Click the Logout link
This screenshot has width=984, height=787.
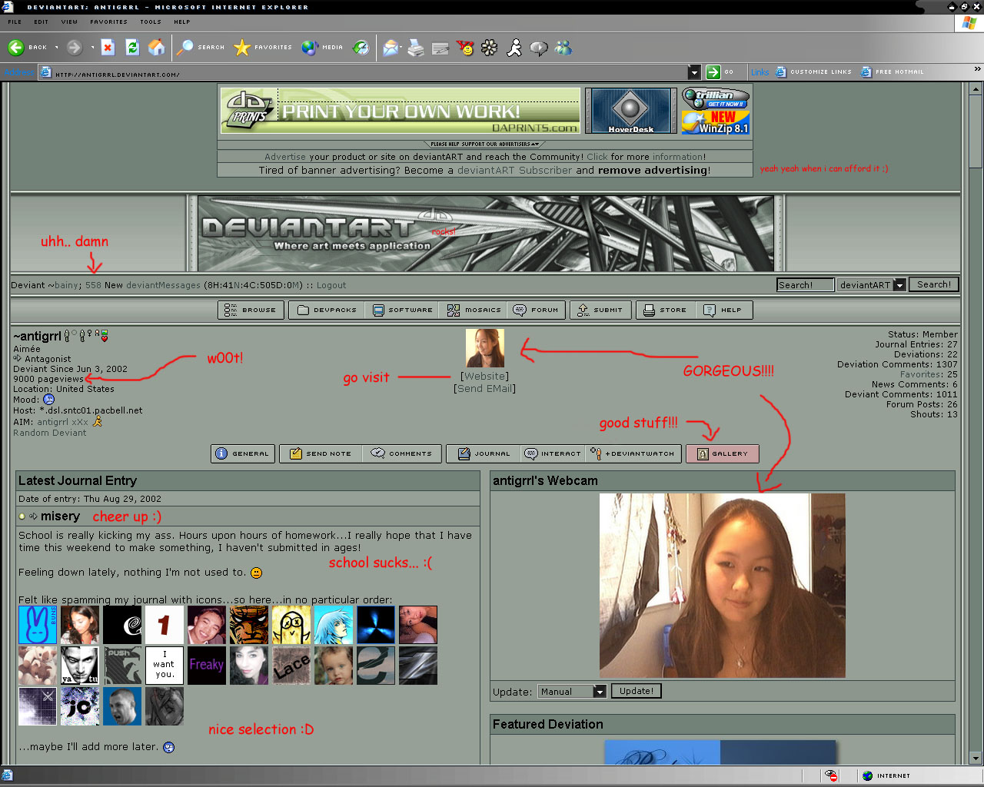tap(331, 285)
